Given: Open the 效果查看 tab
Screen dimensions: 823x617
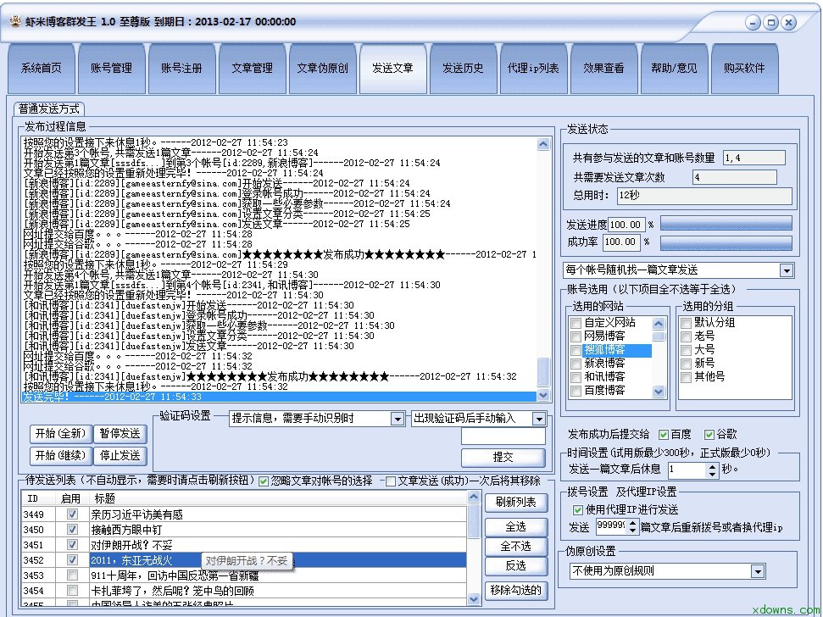Looking at the screenshot, I should [x=603, y=68].
